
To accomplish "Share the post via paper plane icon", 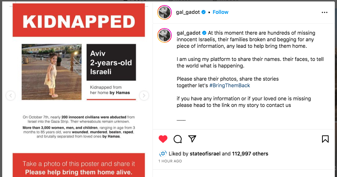I will coord(192,139).
